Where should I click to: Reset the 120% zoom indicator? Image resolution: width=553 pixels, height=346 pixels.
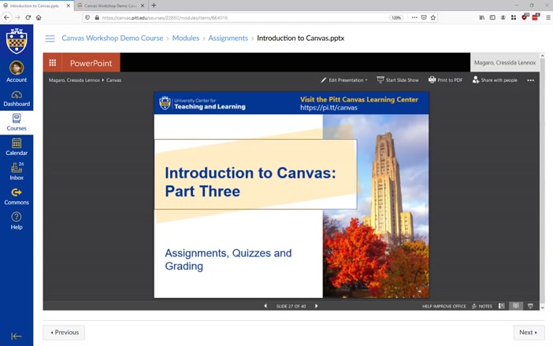tap(396, 17)
